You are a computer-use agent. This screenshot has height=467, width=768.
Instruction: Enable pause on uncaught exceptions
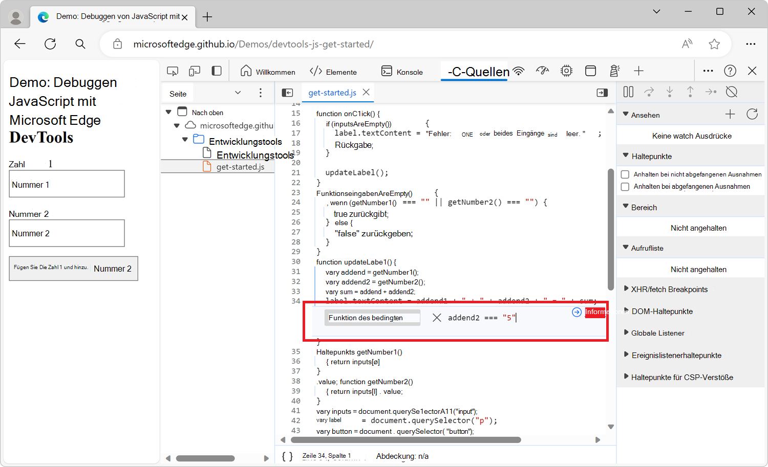pos(625,174)
